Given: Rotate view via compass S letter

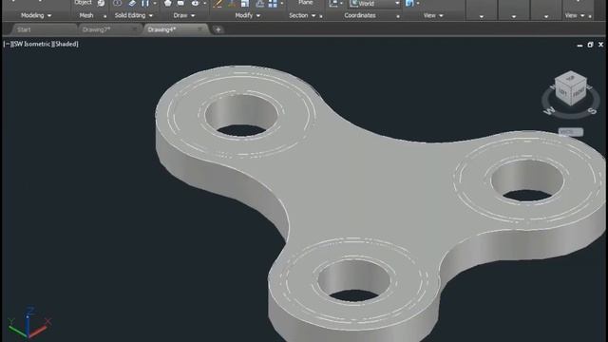Looking at the screenshot, I should coord(593,111).
